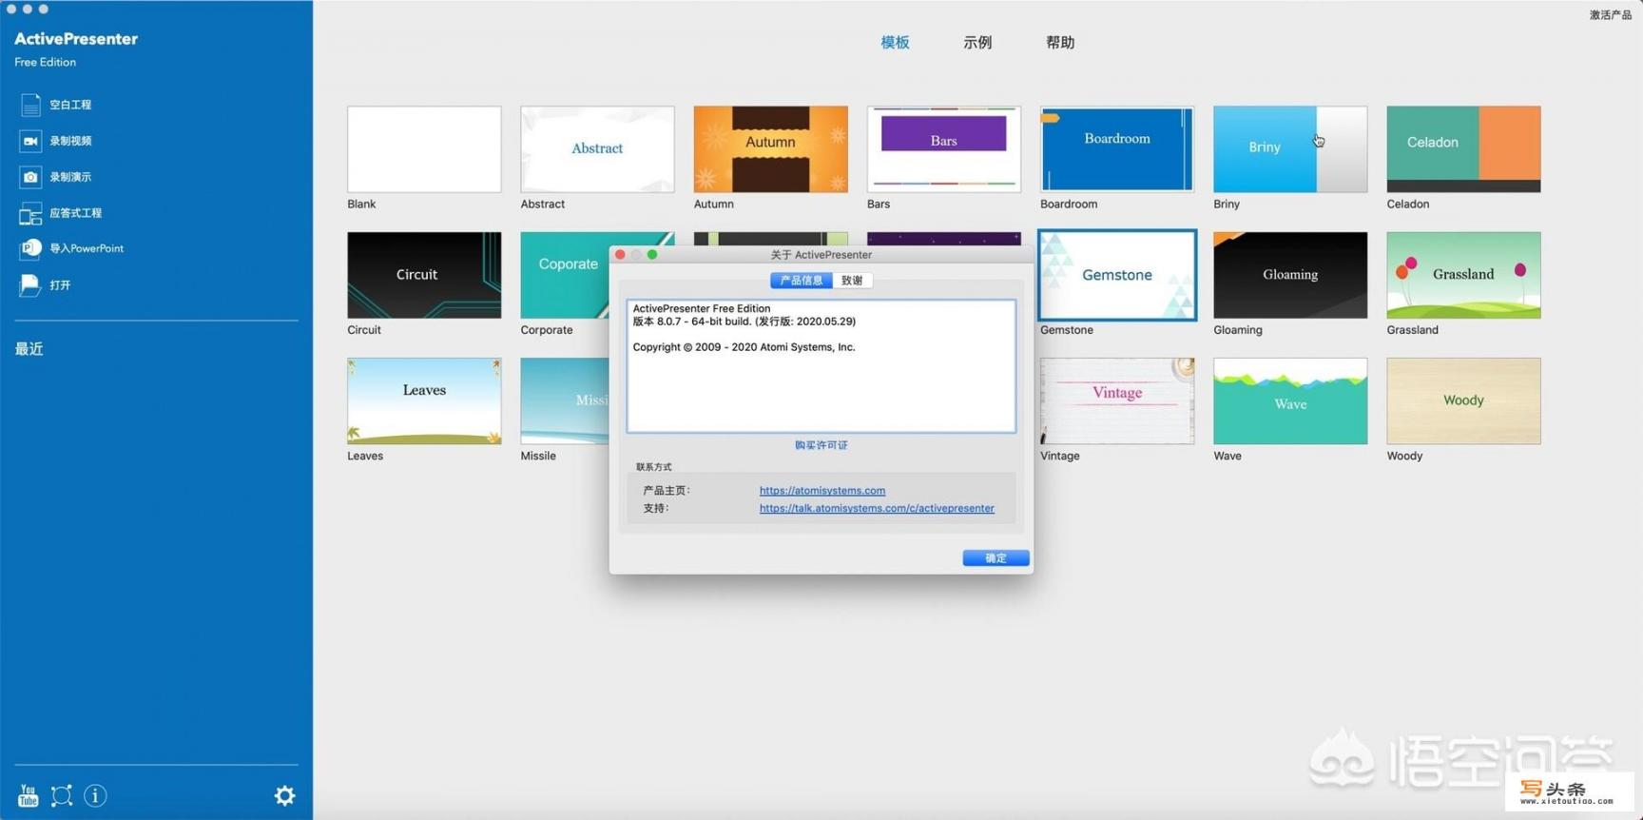Select the Gemstone template thumbnail
The image size is (1643, 820).
click(1117, 275)
